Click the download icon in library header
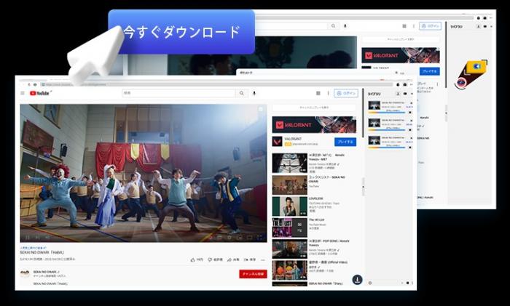The image size is (510, 306). pyautogui.click(x=398, y=94)
